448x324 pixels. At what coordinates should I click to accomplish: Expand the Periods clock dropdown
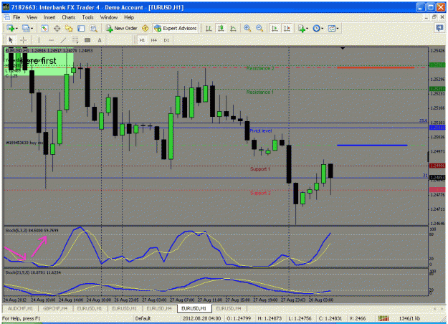(x=323, y=28)
